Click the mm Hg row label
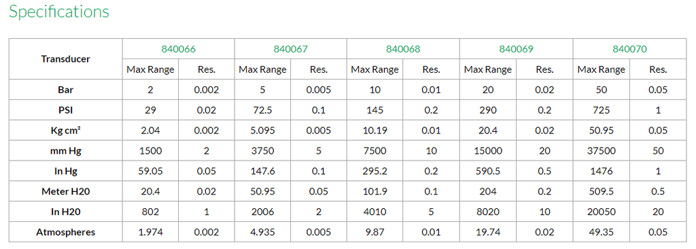 pyautogui.click(x=66, y=151)
